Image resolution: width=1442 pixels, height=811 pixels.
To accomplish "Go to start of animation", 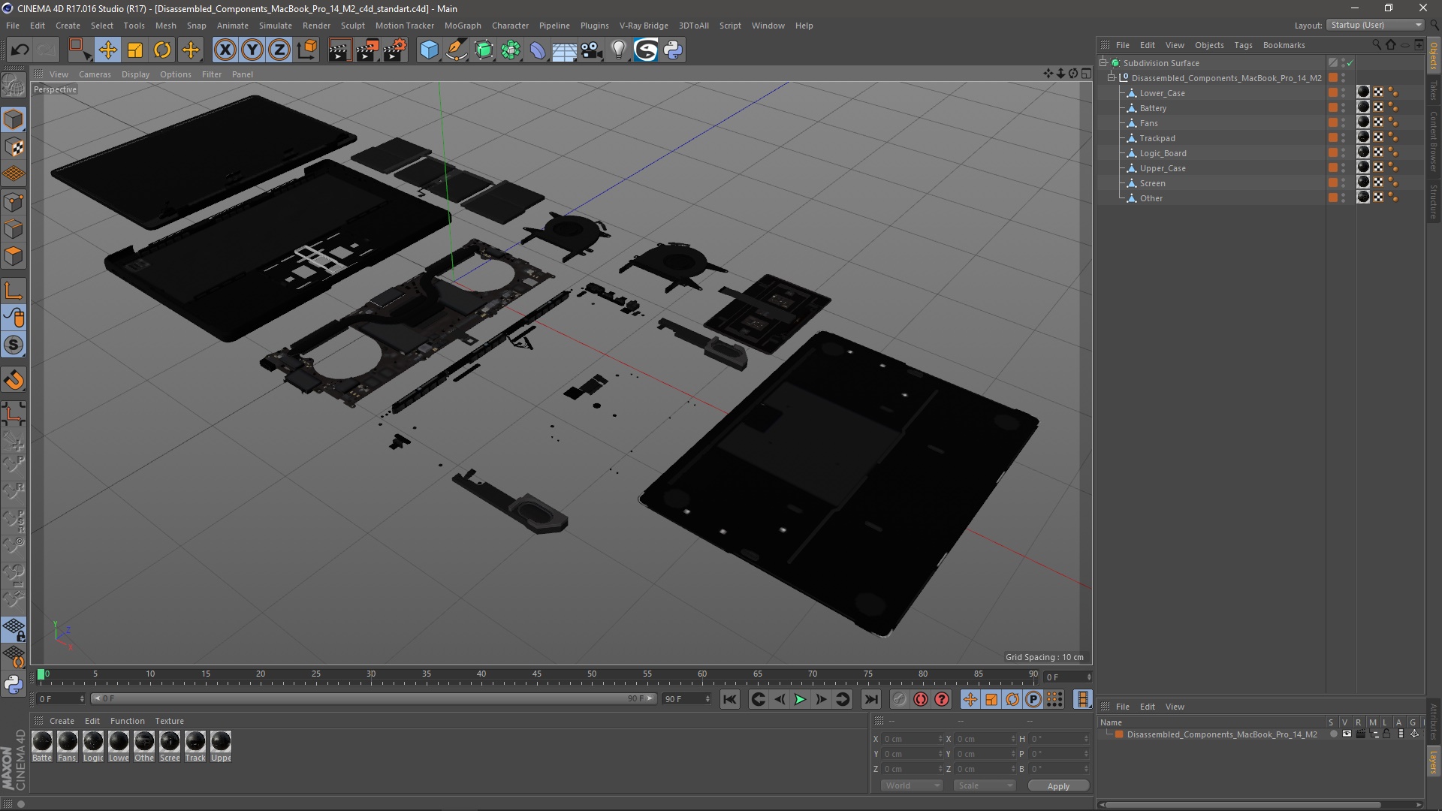I will (729, 699).
